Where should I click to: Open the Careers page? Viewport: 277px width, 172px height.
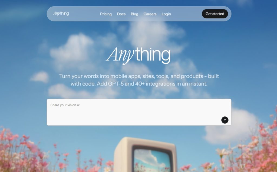pos(150,14)
